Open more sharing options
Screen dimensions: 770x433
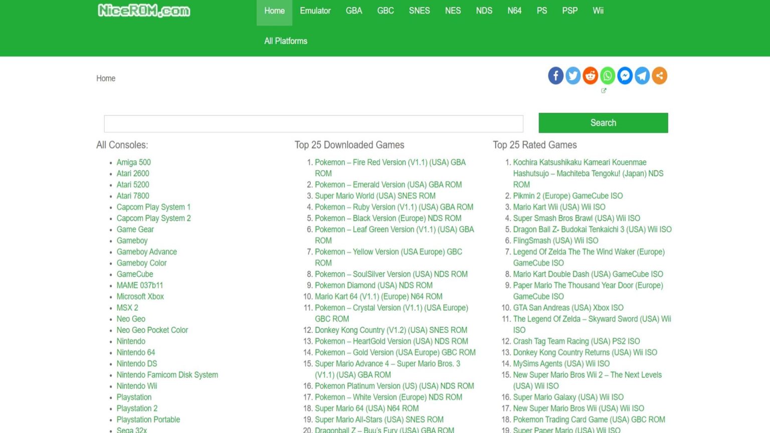pyautogui.click(x=659, y=76)
